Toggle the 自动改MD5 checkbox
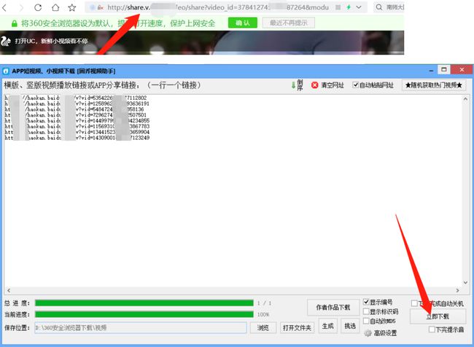This screenshot has width=474, height=347. [x=366, y=321]
